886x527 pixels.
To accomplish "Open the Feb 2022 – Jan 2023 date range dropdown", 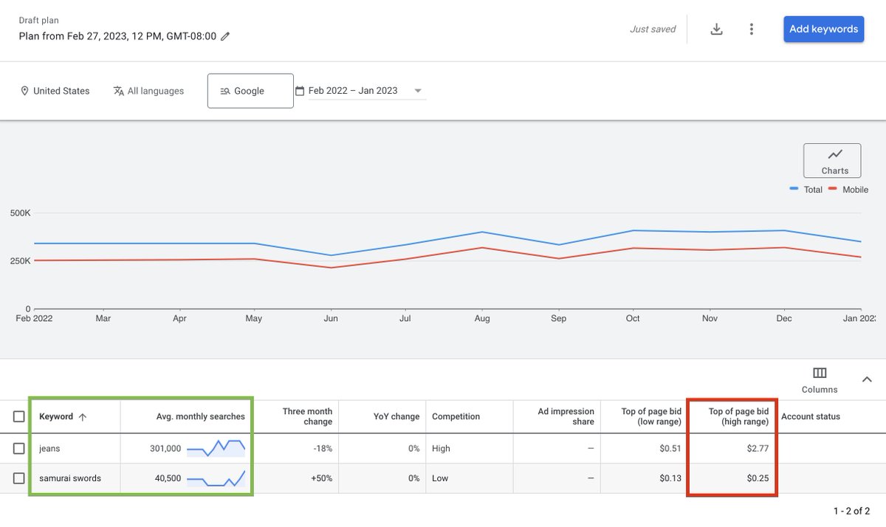I will pyautogui.click(x=360, y=91).
